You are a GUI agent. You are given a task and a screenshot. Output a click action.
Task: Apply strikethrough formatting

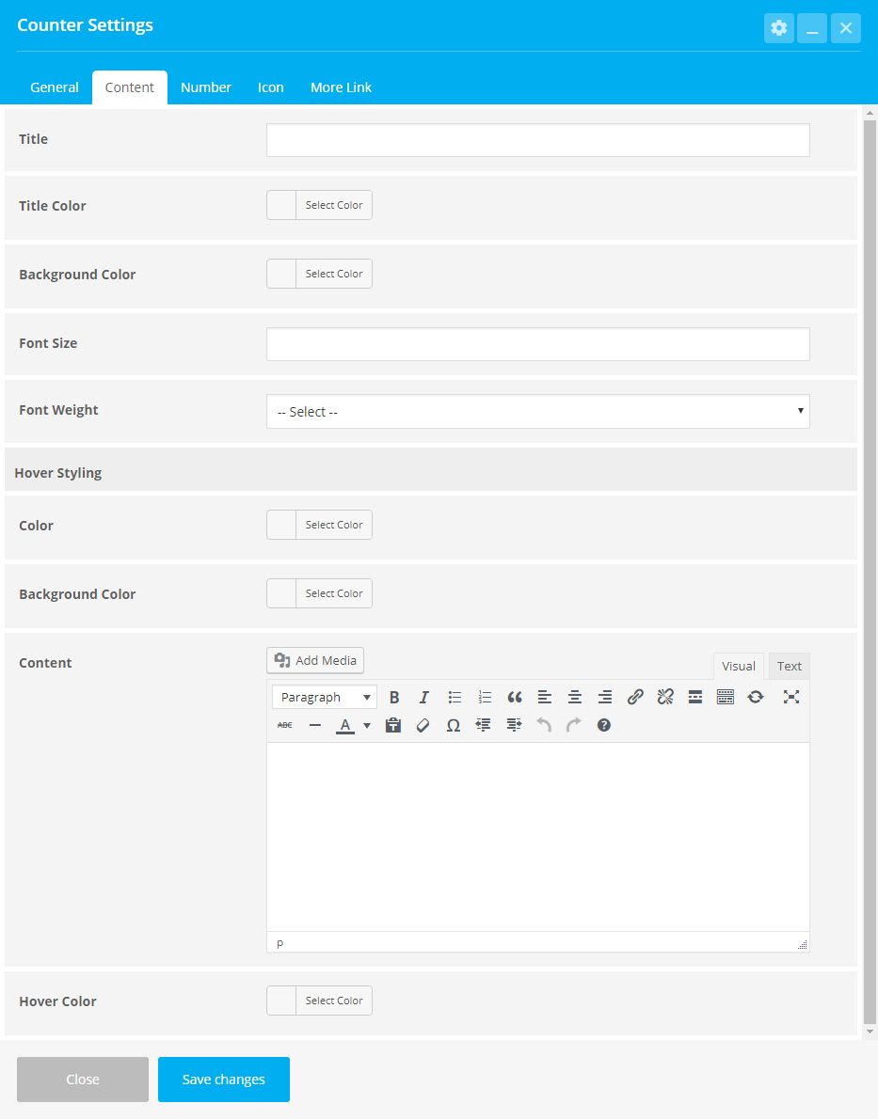[284, 725]
